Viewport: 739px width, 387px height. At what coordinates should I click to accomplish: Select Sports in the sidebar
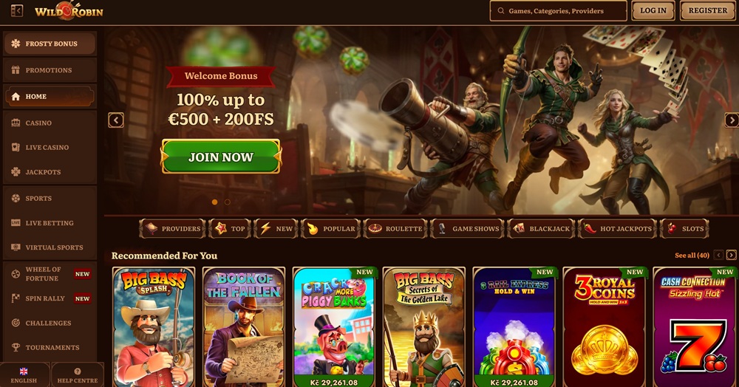[50, 198]
